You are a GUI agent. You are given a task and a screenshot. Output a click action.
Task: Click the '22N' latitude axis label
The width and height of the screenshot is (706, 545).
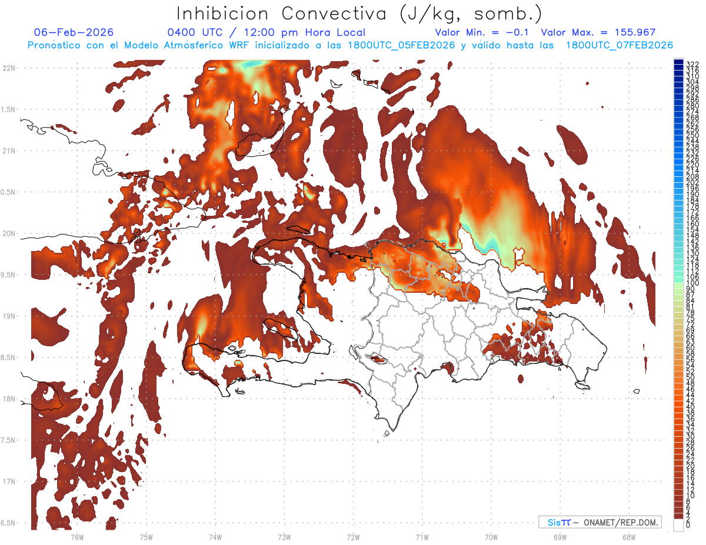[x=9, y=68]
